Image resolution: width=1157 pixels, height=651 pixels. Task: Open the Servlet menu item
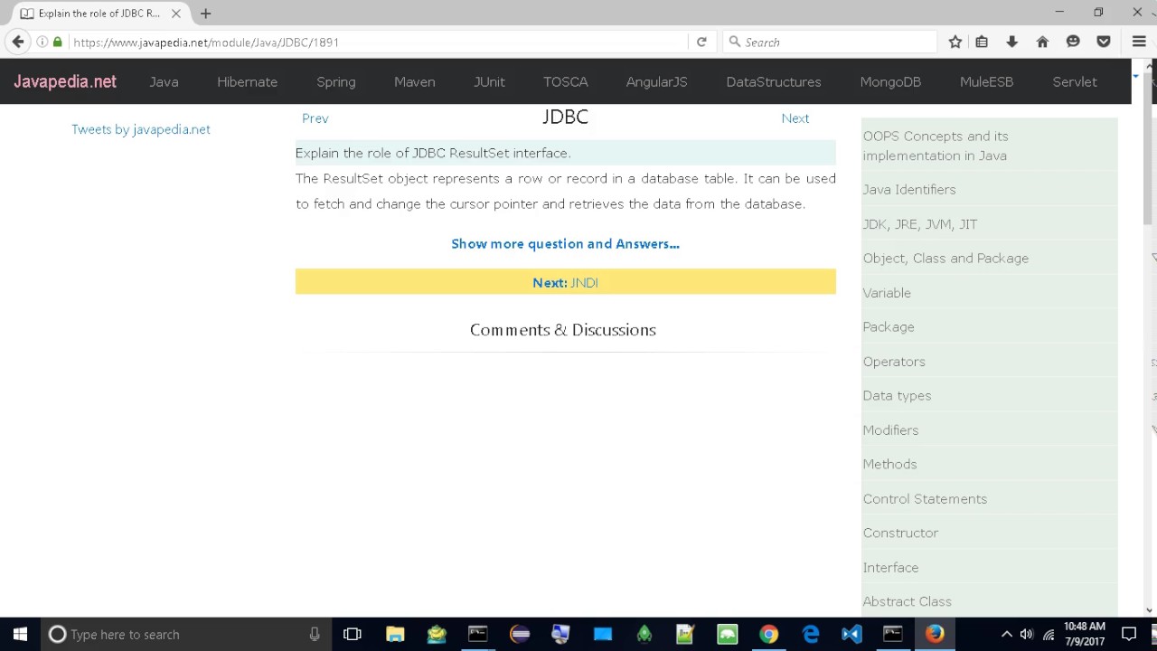coord(1075,81)
